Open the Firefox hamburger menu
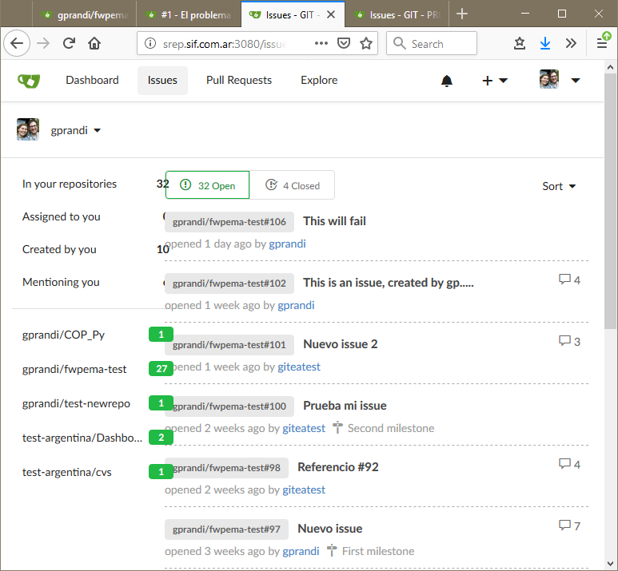The width and height of the screenshot is (618, 571). [602, 42]
